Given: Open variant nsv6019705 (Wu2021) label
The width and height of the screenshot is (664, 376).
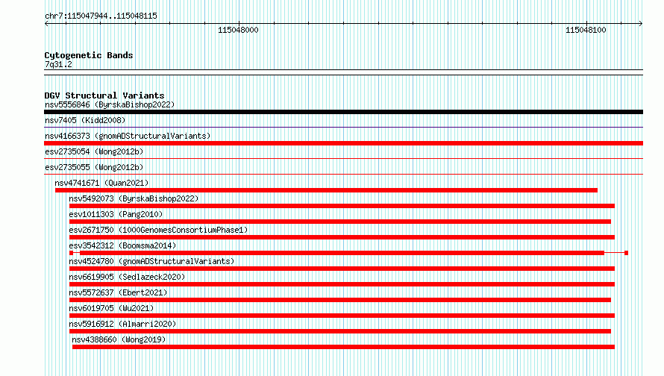Looking at the screenshot, I should [x=111, y=308].
